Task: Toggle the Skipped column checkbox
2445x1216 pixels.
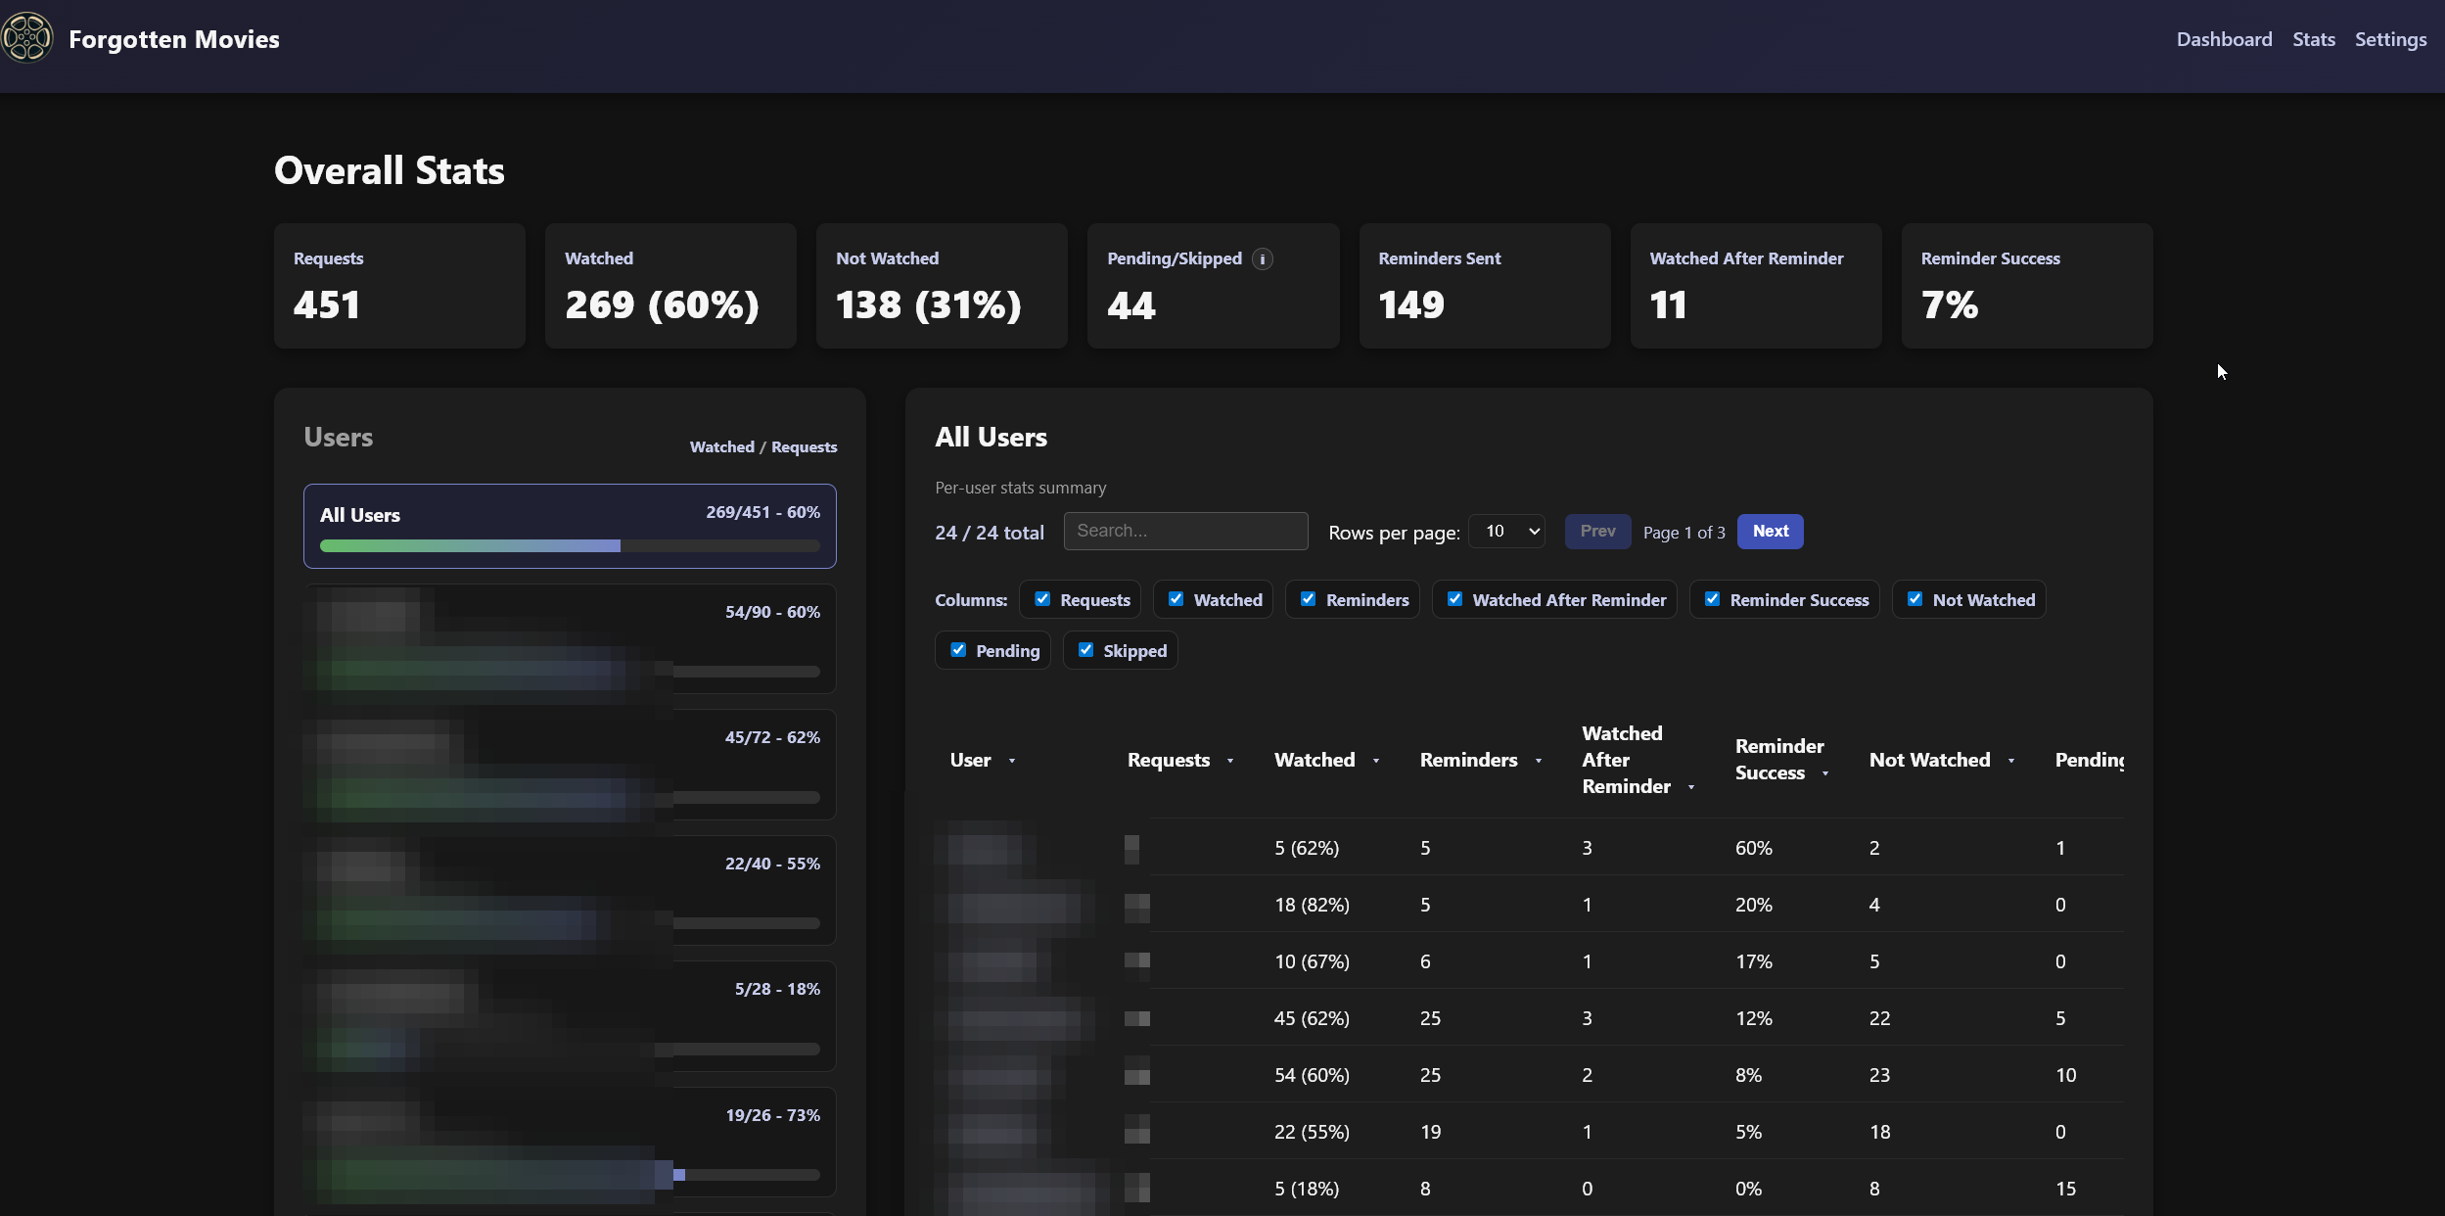Action: [x=1085, y=650]
